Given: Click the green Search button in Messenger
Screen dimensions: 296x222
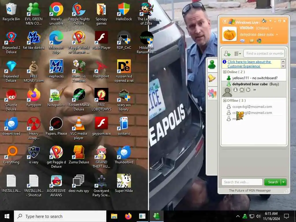Looking at the screenshot, I should point(273,182).
